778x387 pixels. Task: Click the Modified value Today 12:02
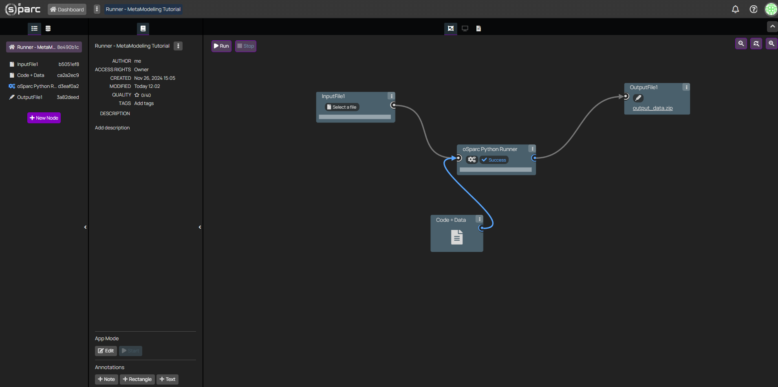[x=147, y=86]
